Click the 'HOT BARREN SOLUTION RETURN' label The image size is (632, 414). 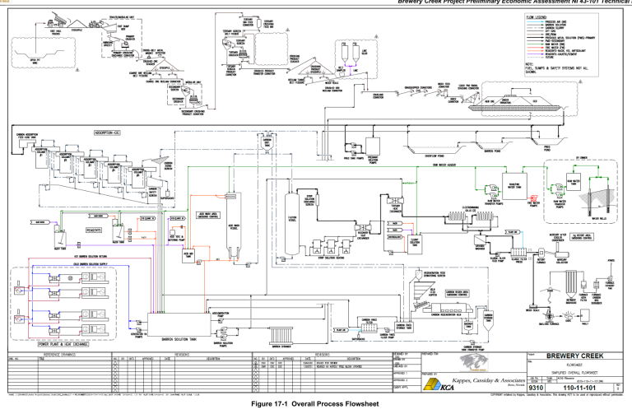pyautogui.click(x=91, y=256)
